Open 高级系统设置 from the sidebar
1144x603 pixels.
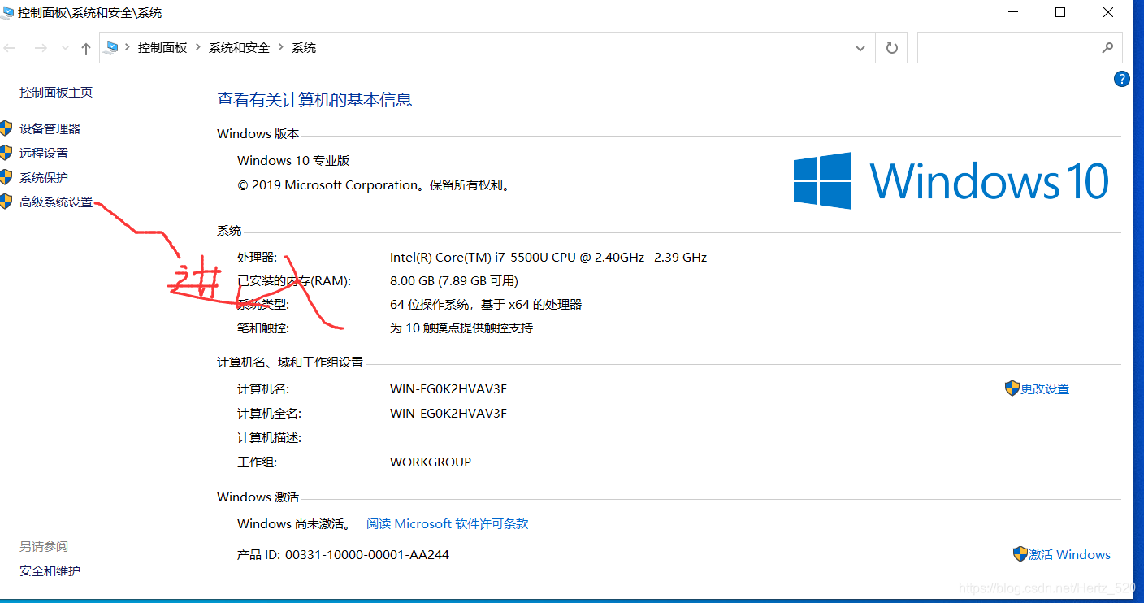coord(56,202)
